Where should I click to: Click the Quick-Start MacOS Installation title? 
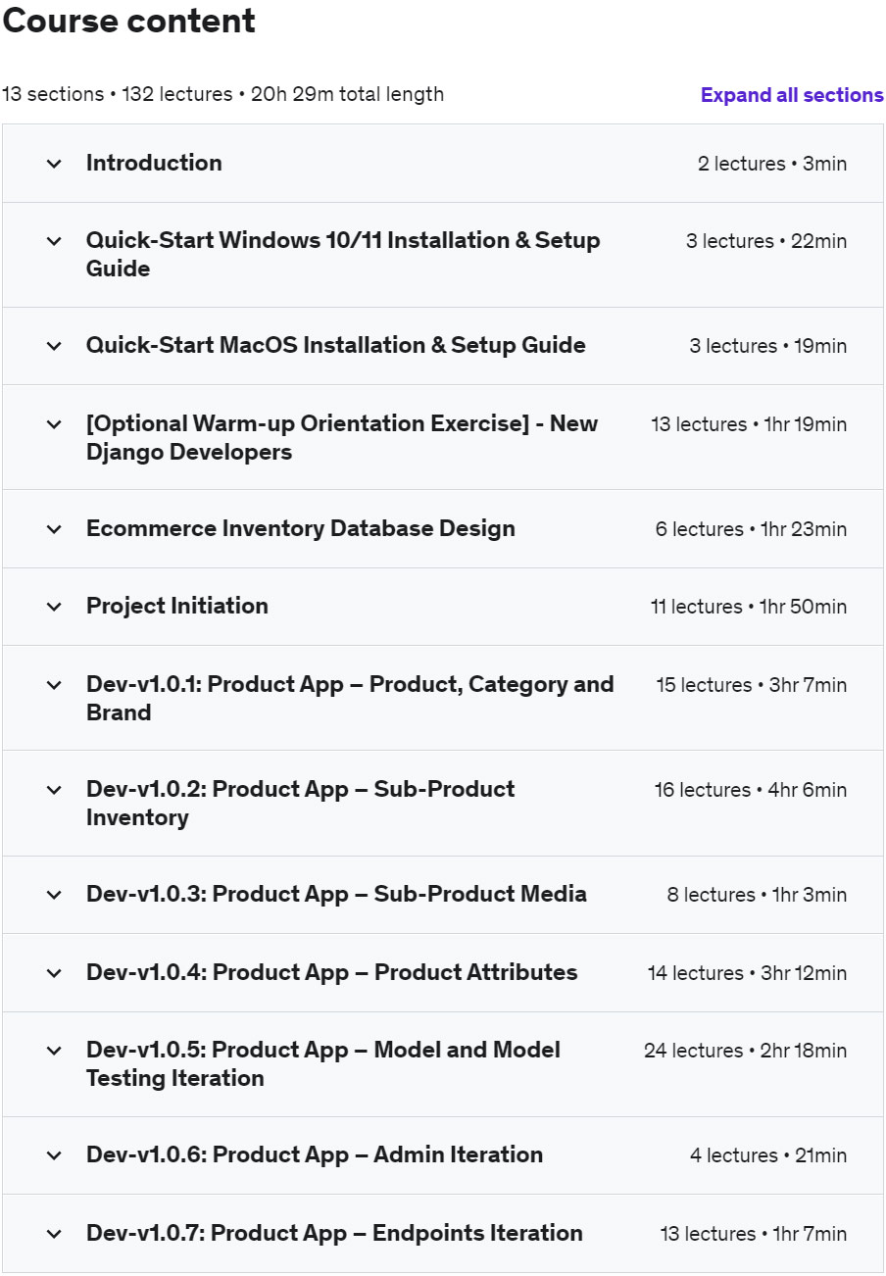(335, 345)
